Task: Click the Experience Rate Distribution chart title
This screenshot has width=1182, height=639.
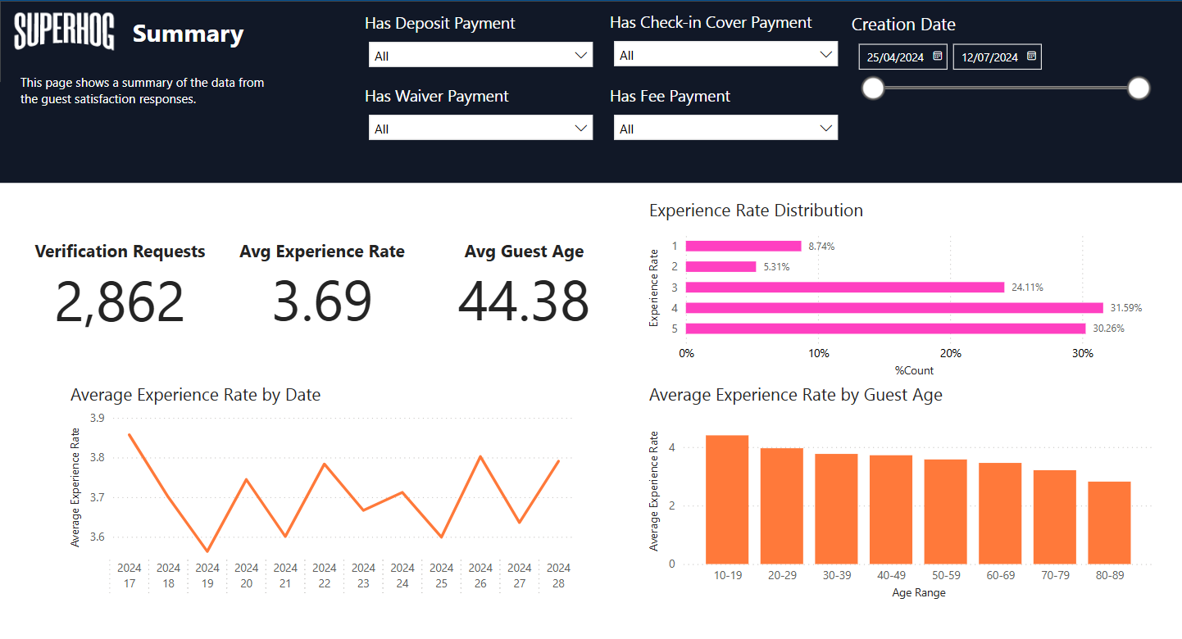Action: click(755, 211)
